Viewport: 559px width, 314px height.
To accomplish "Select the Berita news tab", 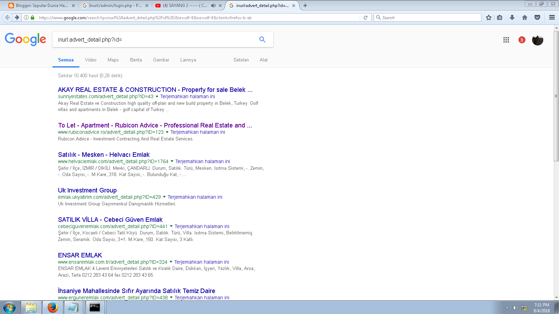I will pos(136,60).
